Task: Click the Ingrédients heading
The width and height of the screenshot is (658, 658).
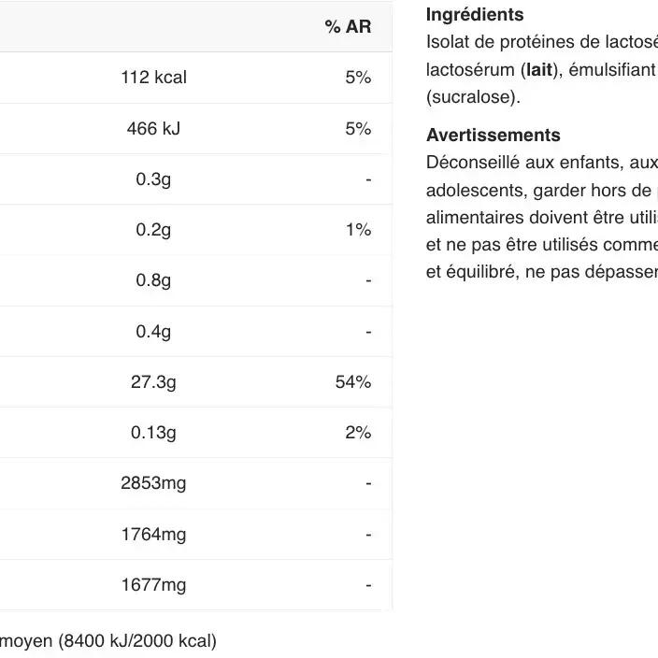Action: pos(475,15)
